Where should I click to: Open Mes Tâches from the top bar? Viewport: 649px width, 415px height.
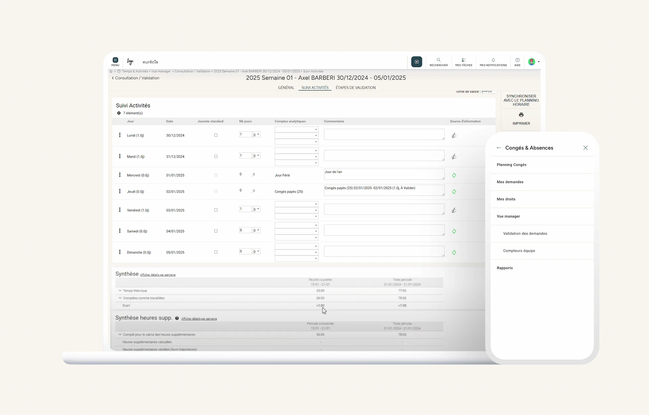463,62
